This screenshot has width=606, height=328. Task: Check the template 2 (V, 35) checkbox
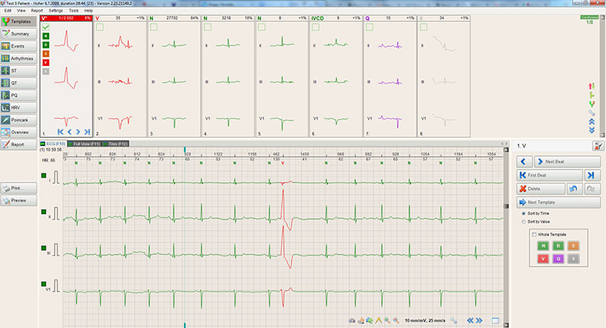100,27
